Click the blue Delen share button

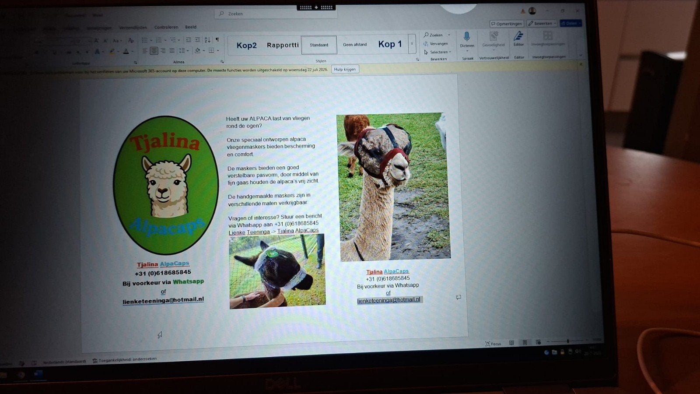pos(571,23)
